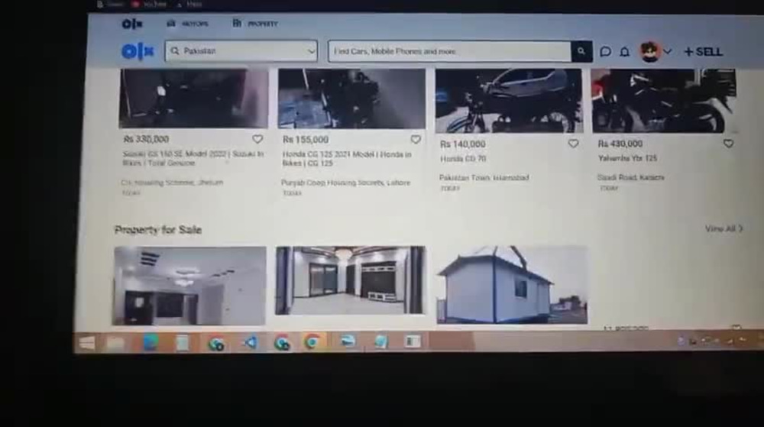Click Pakistan Town, Islamabad location text
This screenshot has width=764, height=427.
[x=484, y=178]
